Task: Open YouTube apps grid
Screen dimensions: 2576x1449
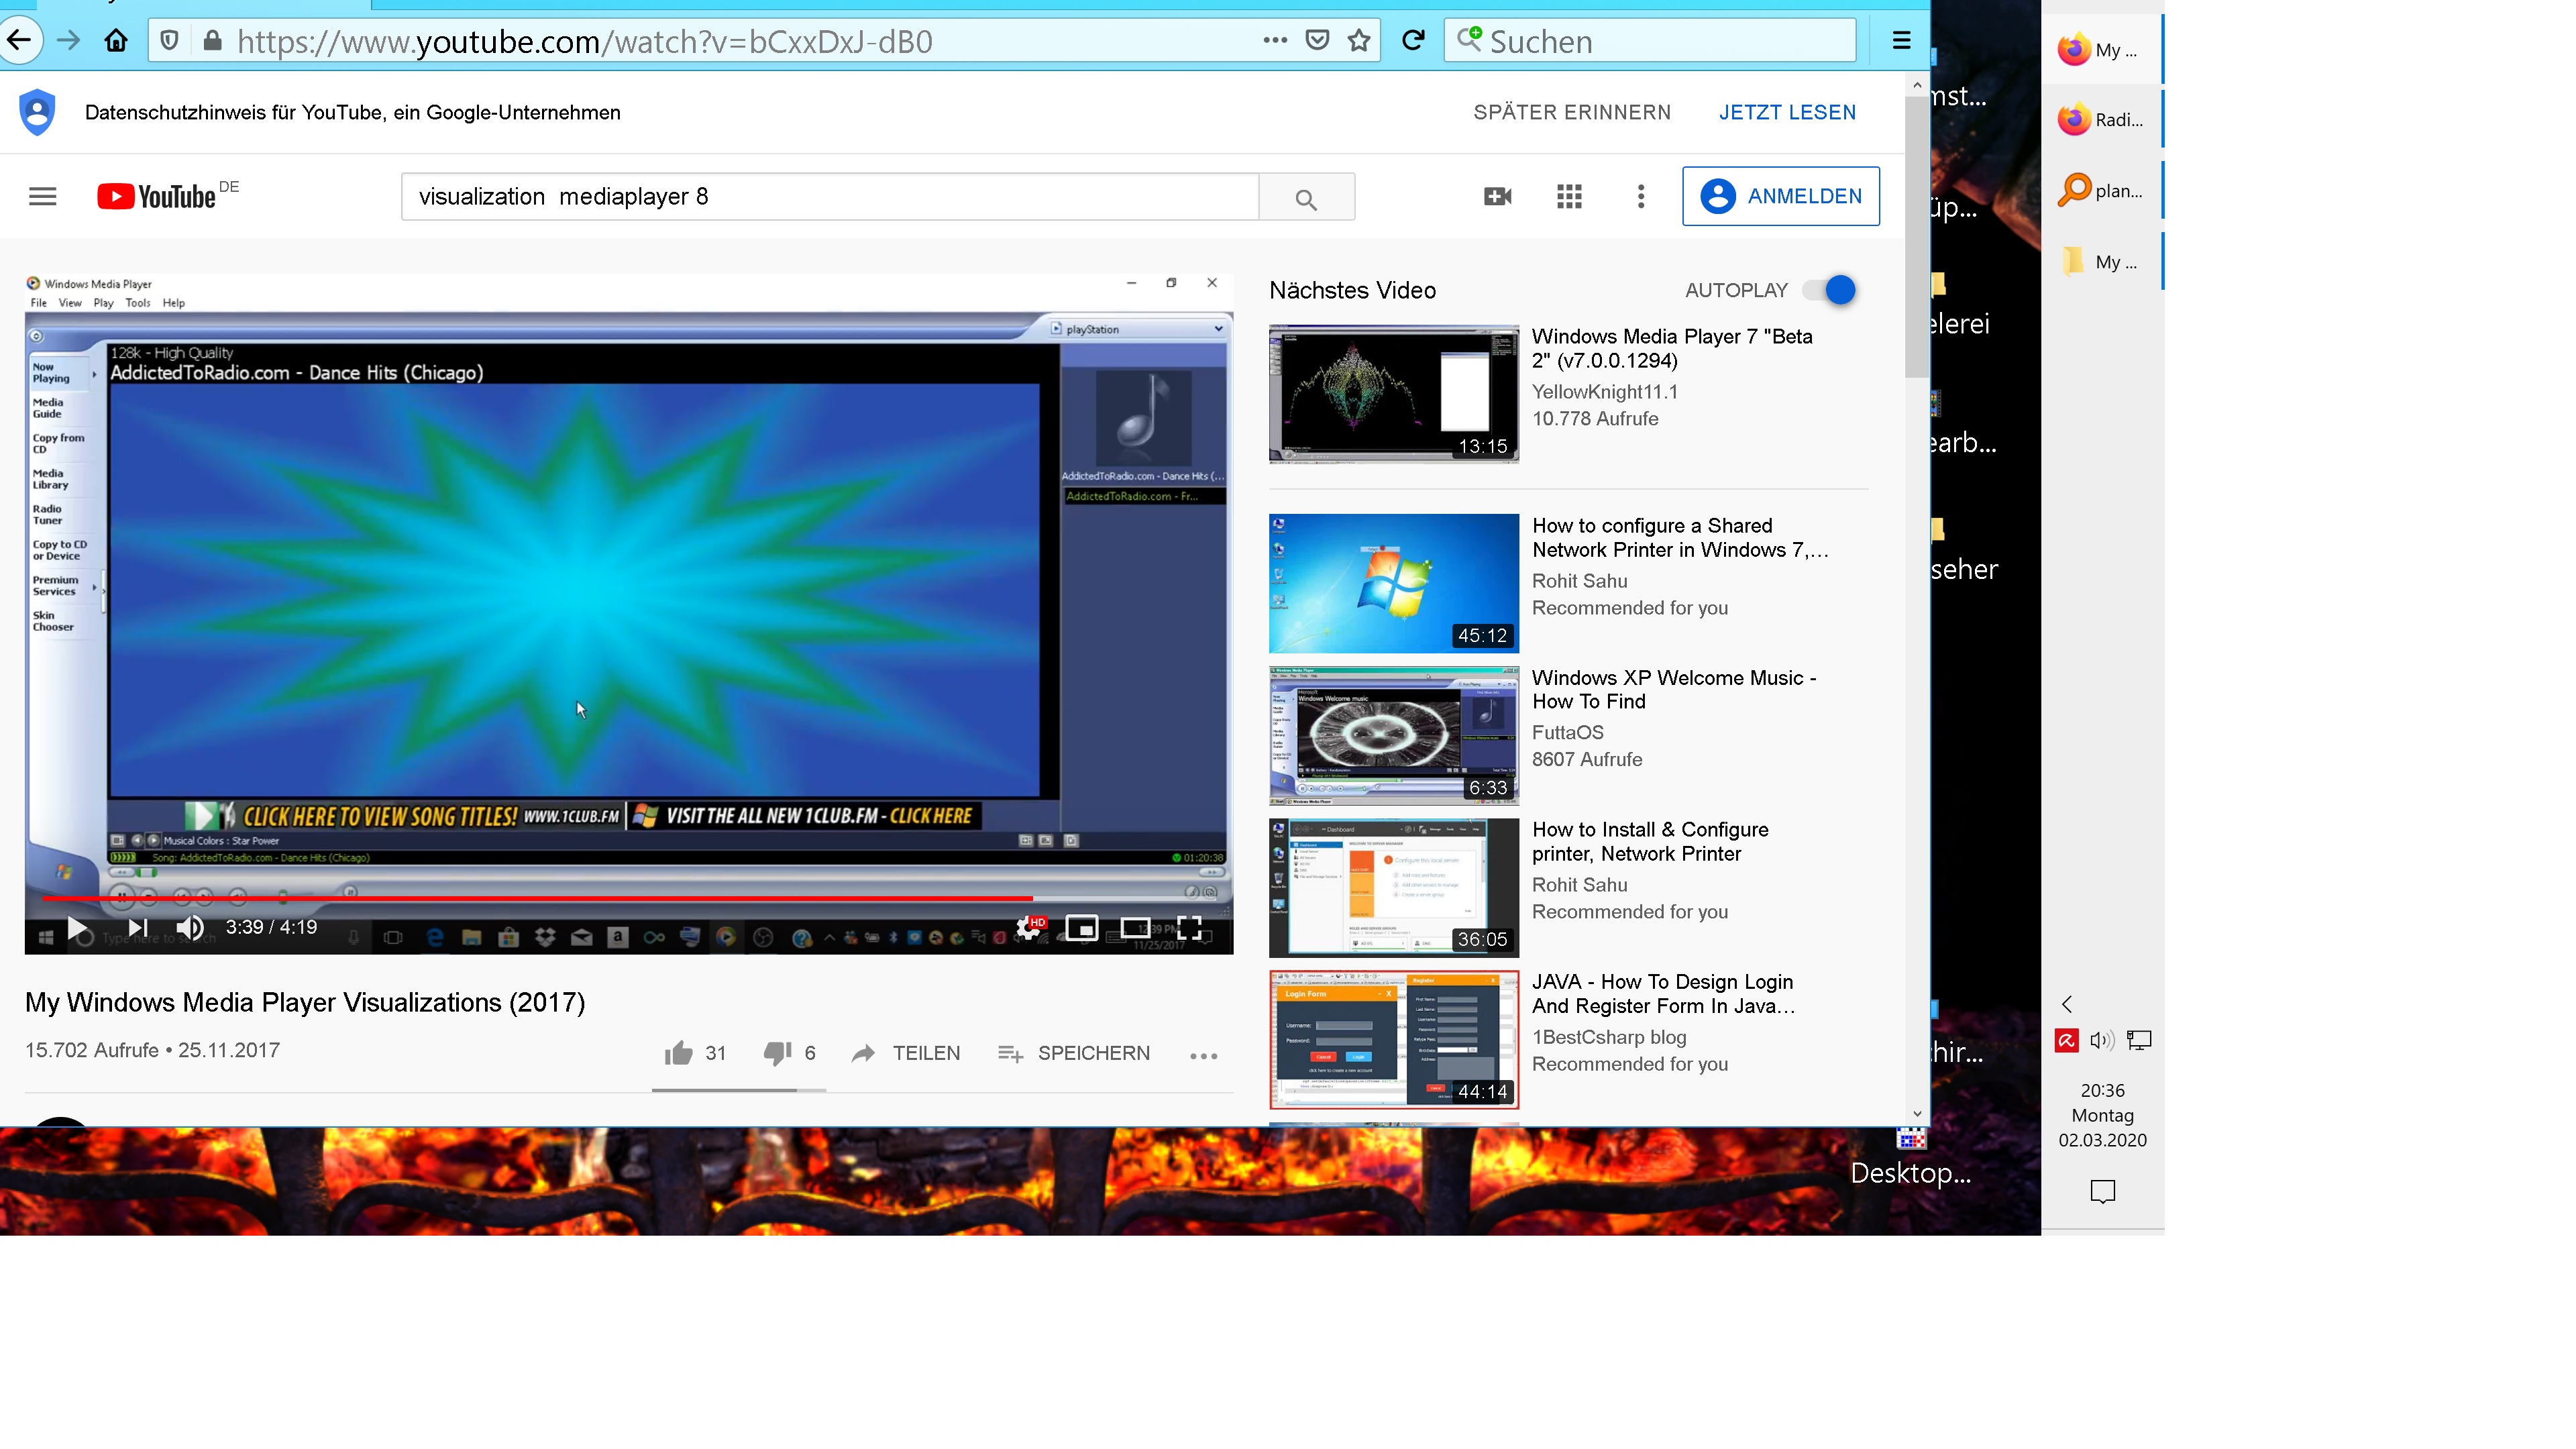Action: (x=1569, y=196)
